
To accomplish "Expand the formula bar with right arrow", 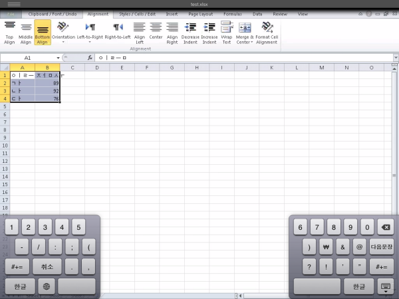I will (x=396, y=58).
